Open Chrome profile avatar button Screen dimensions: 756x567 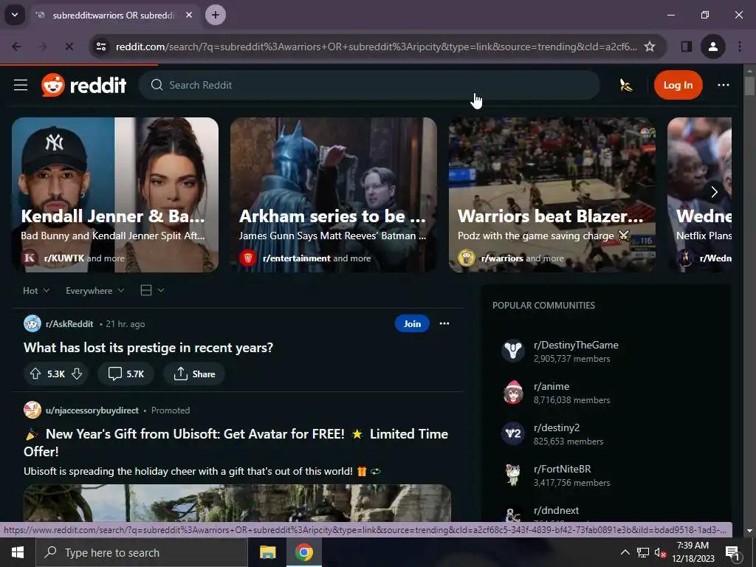click(x=712, y=47)
